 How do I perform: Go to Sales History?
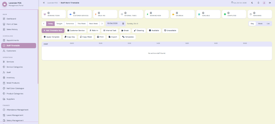(x=19, y=29)
